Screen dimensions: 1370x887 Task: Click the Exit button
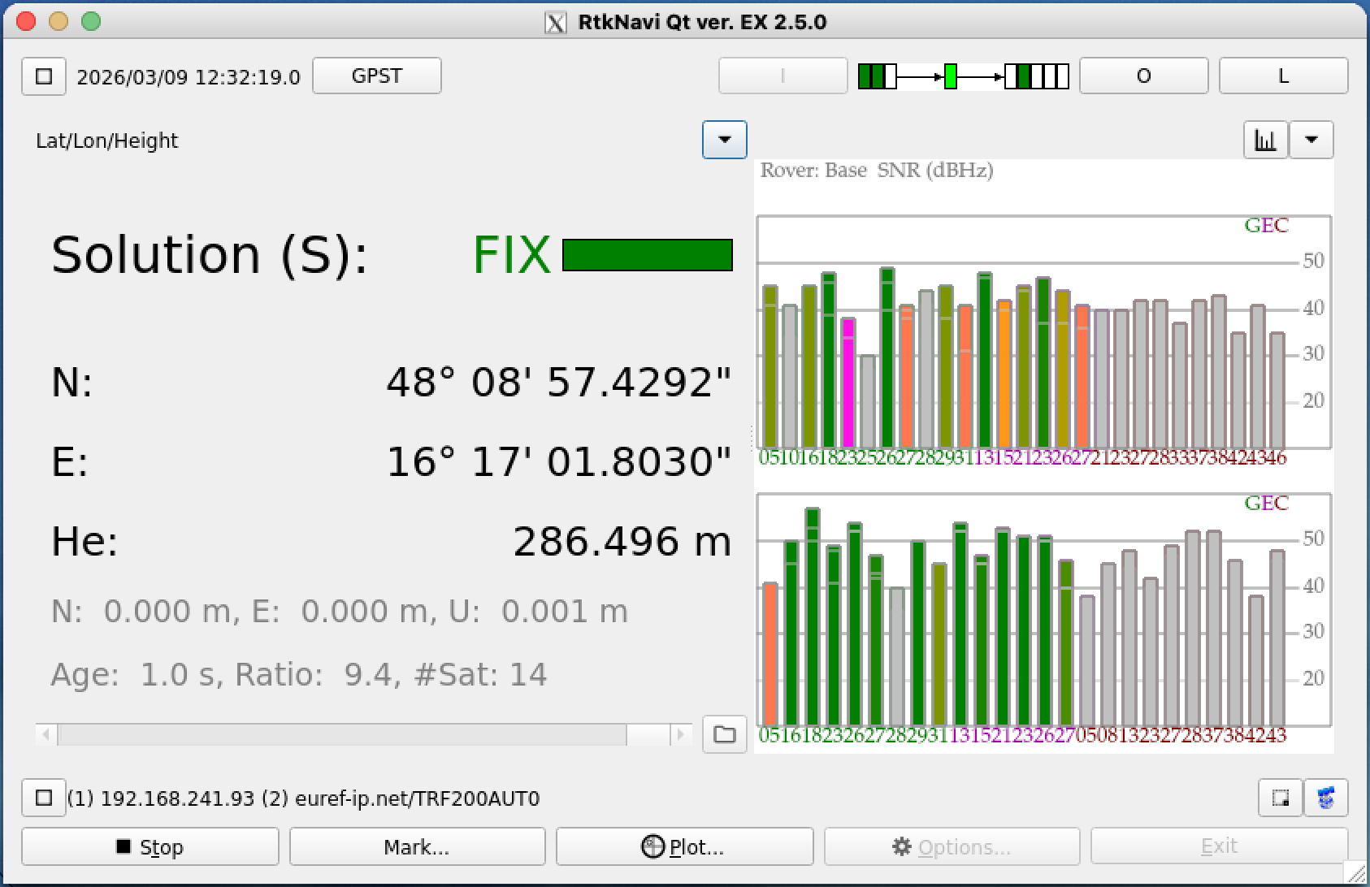pyautogui.click(x=1219, y=847)
